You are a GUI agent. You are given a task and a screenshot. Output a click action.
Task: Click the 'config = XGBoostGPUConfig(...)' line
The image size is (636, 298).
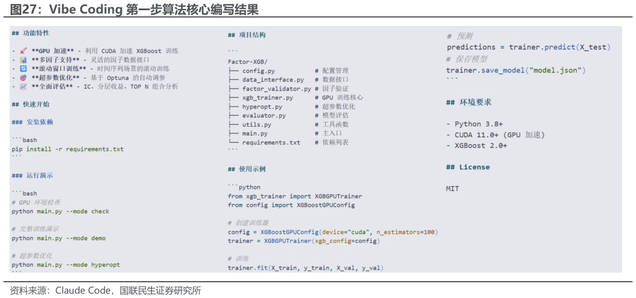click(x=333, y=232)
